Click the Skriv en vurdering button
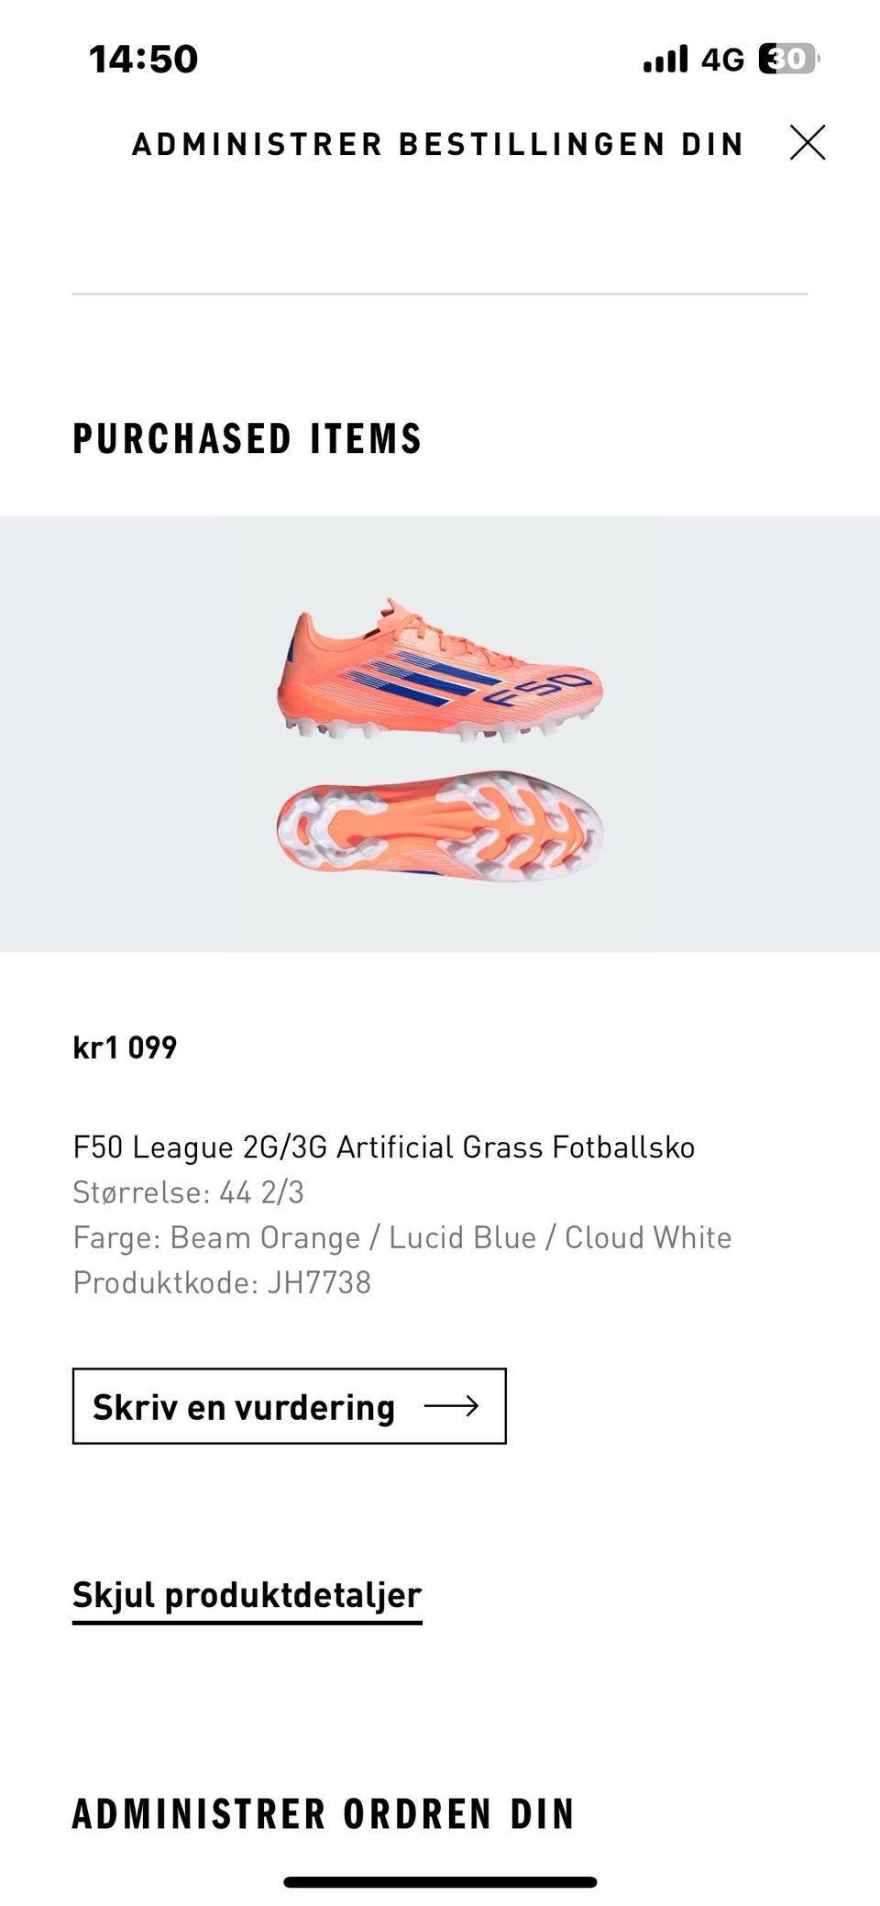880x1906 pixels. 289,1406
